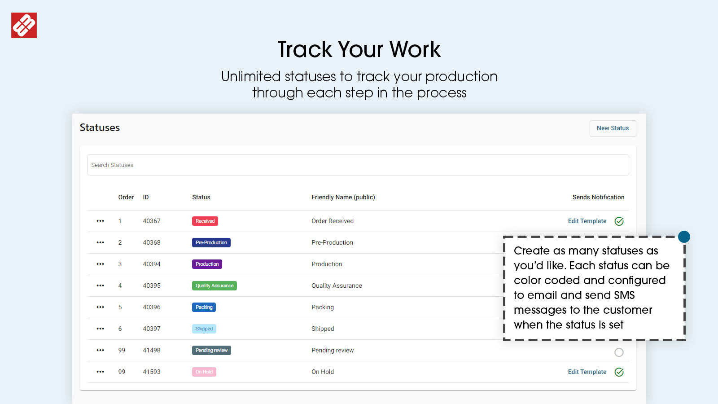Click the blue dot on the tooltip callout
Image resolution: width=718 pixels, height=404 pixels.
click(x=684, y=237)
